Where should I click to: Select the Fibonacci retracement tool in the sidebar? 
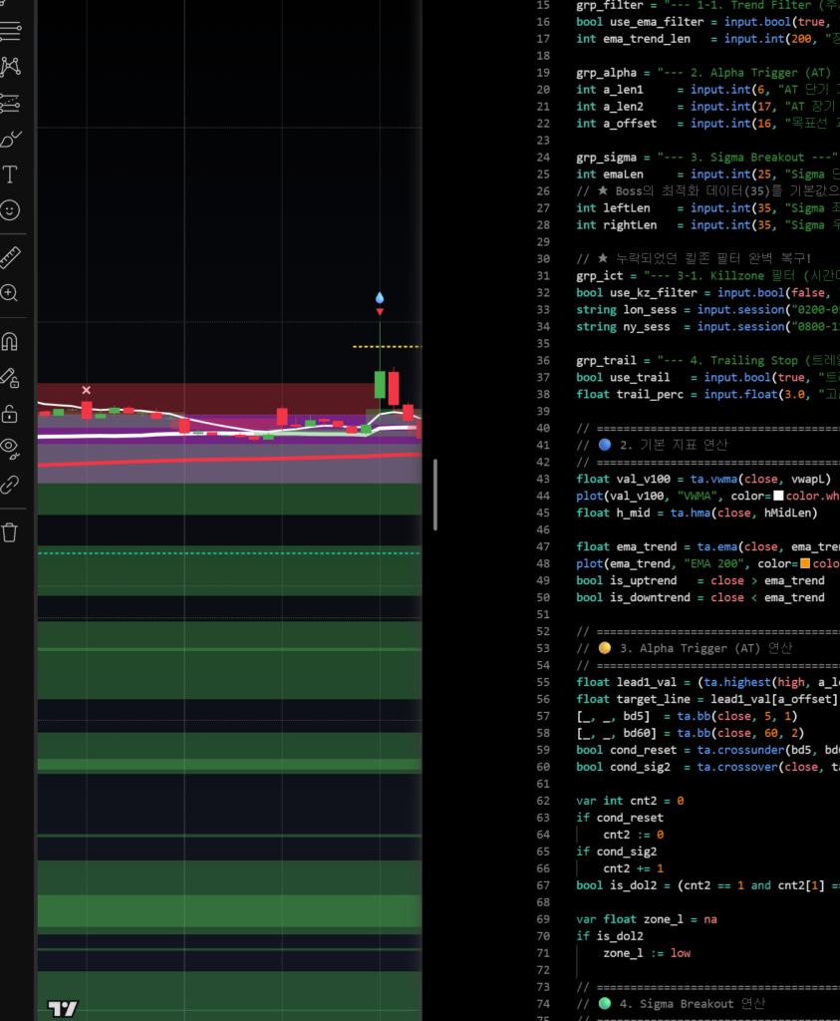coord(10,31)
